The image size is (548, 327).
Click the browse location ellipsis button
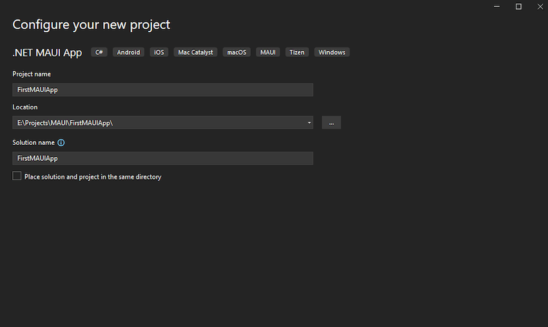pos(331,123)
